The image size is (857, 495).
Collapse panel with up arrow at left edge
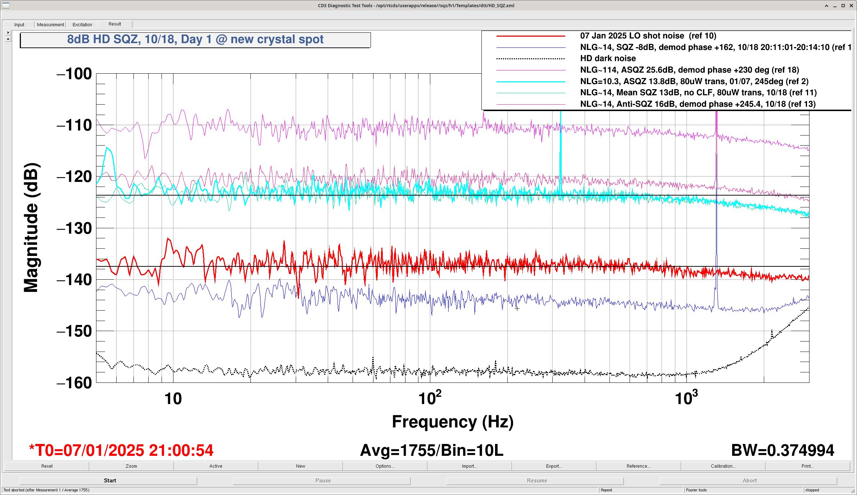pos(8,38)
